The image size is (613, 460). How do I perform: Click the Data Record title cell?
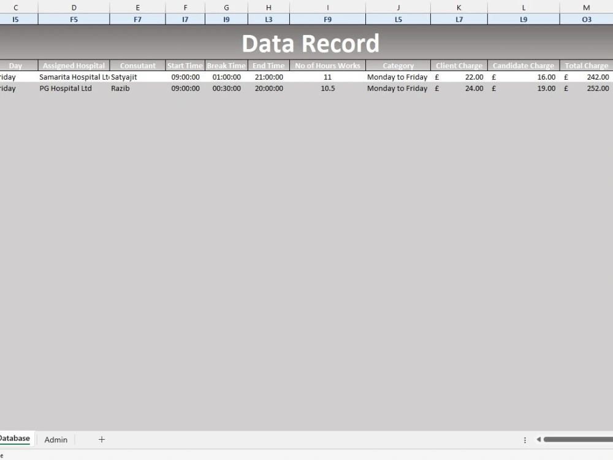pos(311,43)
